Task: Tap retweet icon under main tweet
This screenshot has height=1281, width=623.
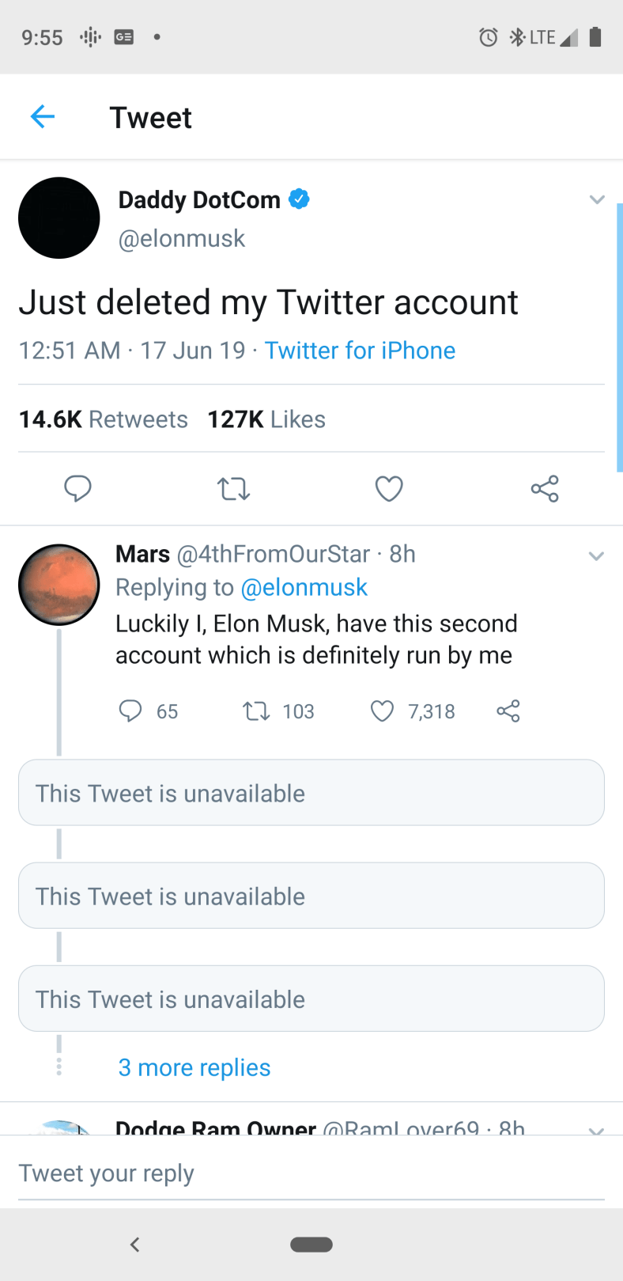Action: pyautogui.click(x=233, y=489)
